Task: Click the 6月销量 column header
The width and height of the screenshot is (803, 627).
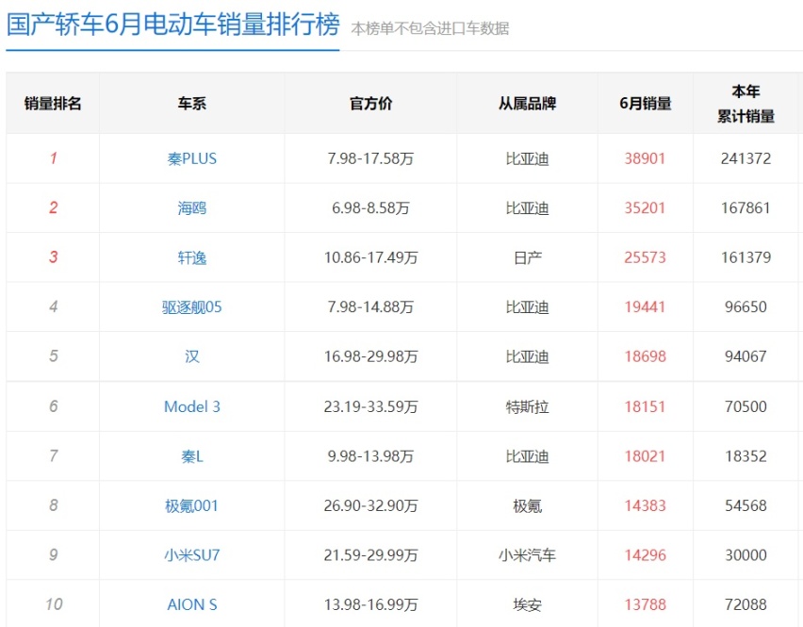Action: [x=646, y=104]
